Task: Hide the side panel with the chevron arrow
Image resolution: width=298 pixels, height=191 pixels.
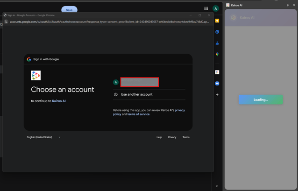Action: click(x=217, y=186)
